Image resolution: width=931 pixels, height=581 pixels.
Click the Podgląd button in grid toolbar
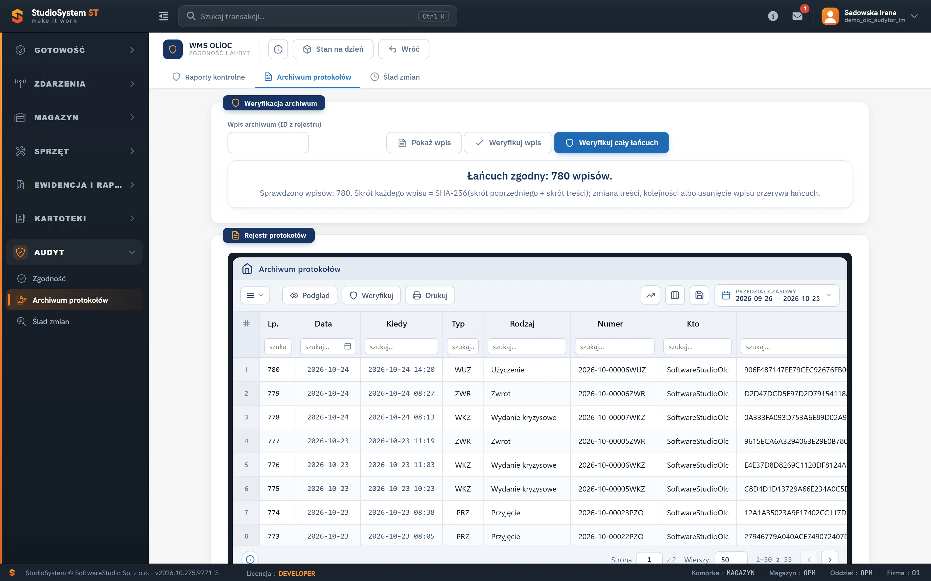pos(310,295)
